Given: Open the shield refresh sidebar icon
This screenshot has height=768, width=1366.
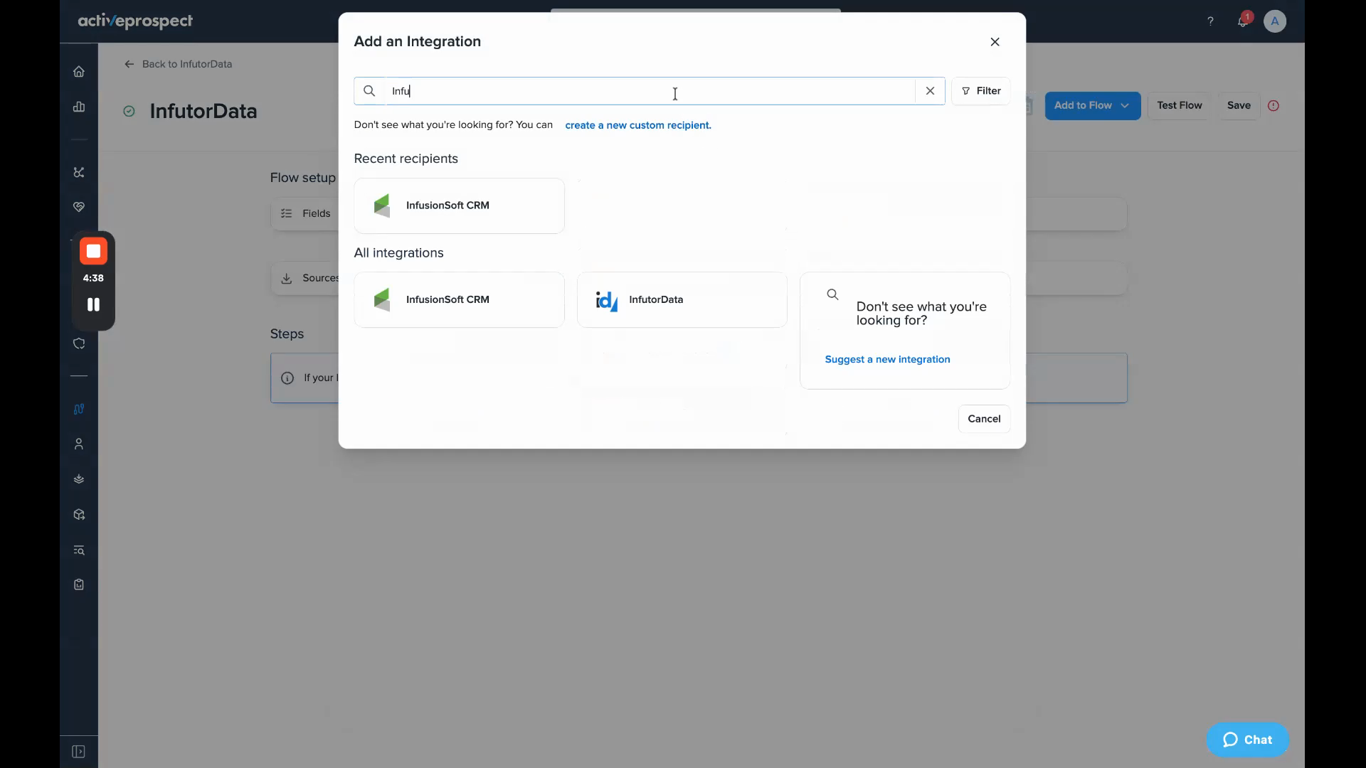Looking at the screenshot, I should click(79, 343).
